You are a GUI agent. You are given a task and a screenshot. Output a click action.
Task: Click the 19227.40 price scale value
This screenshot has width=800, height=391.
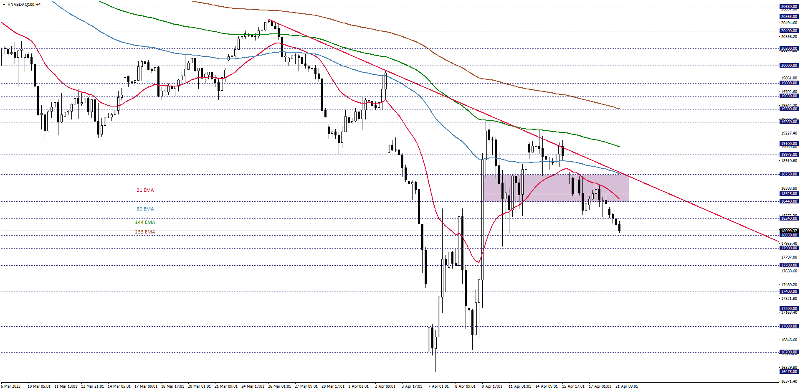pos(789,133)
